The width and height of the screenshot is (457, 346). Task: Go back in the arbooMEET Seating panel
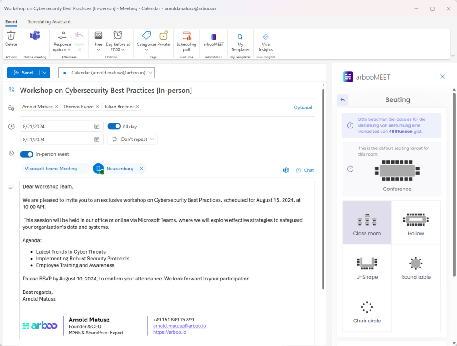coord(342,100)
